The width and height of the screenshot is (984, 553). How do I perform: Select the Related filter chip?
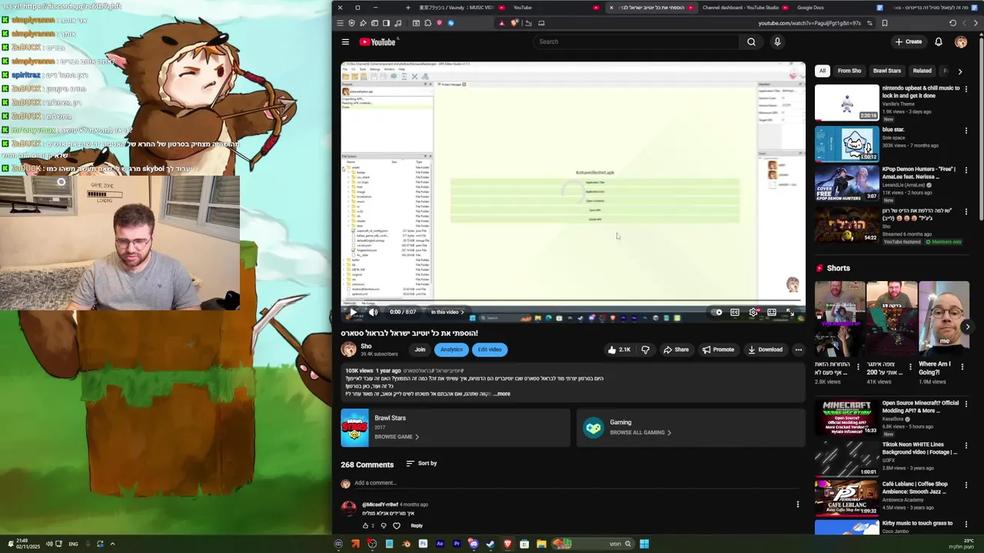click(x=922, y=71)
